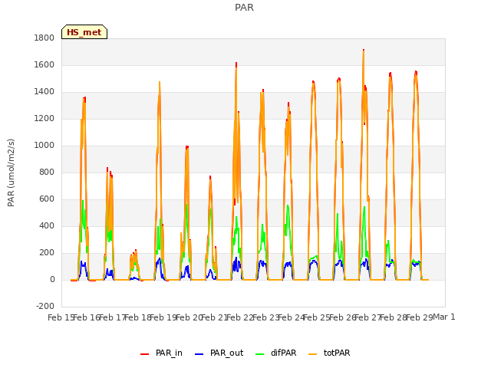Click the PAR_in red legend swatch

[x=144, y=354]
